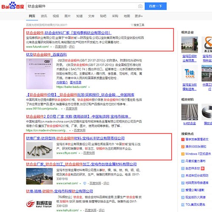
Task: Open the 图片 tab
Action: [67, 16]
